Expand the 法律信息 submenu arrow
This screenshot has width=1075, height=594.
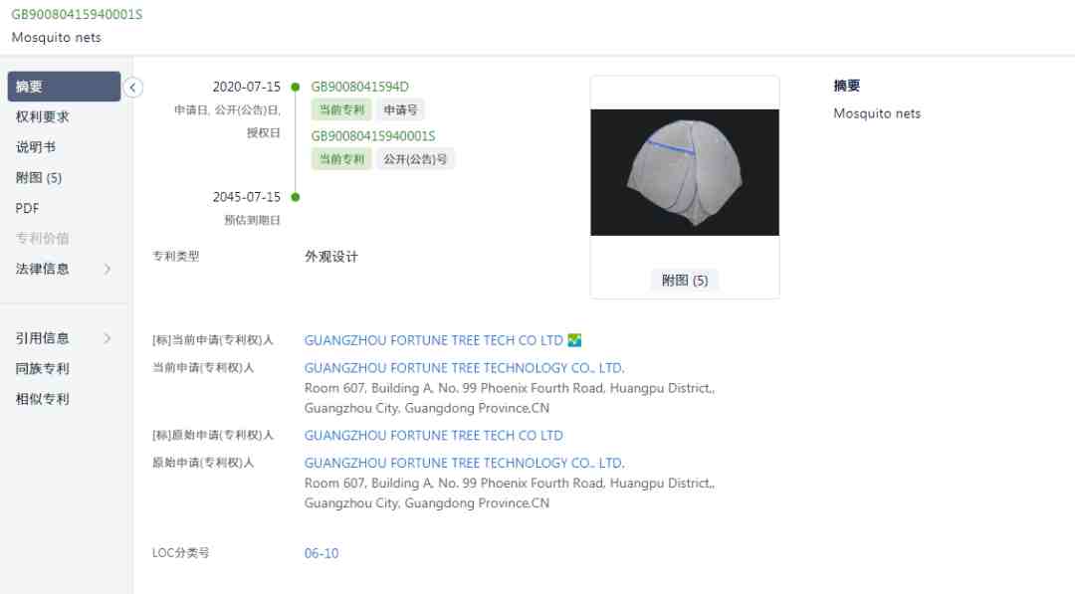click(107, 270)
